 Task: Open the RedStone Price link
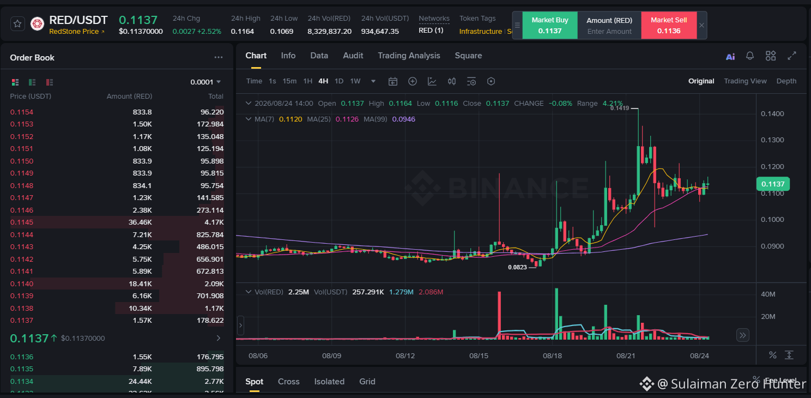[77, 32]
